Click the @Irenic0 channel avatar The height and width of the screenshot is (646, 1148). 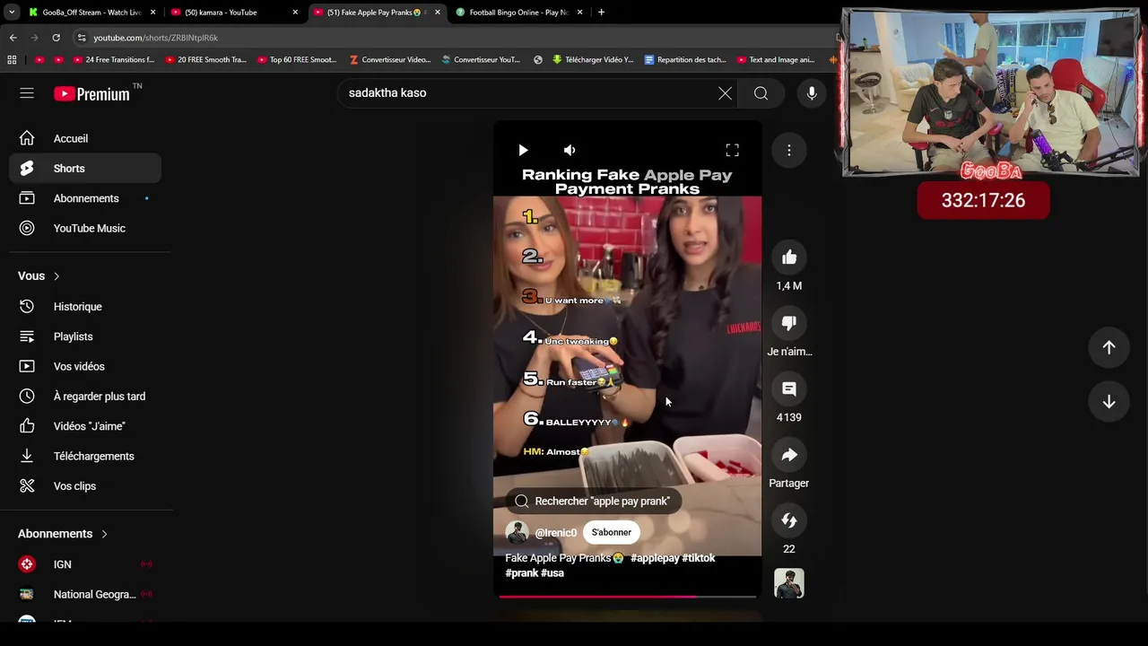pyautogui.click(x=517, y=532)
